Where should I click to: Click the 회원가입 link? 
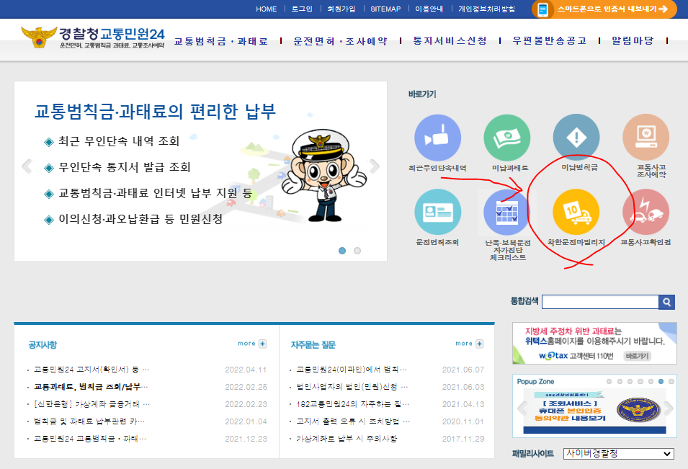point(341,9)
